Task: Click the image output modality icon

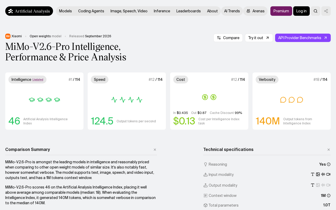Action: (x=318, y=185)
